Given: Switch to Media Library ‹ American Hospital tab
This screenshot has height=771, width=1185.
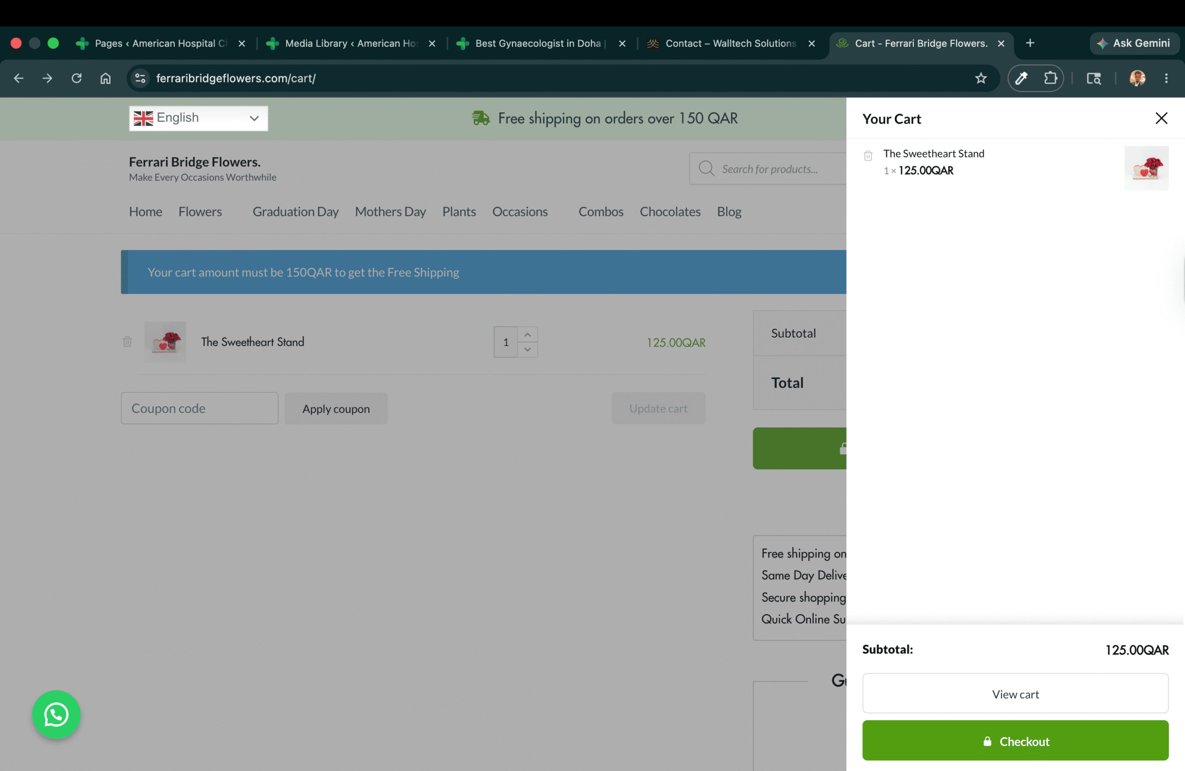Looking at the screenshot, I should tap(350, 44).
